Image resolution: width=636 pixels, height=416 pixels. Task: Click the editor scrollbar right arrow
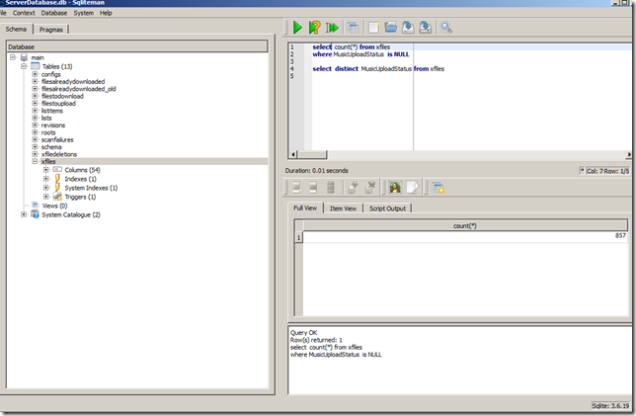[628, 154]
